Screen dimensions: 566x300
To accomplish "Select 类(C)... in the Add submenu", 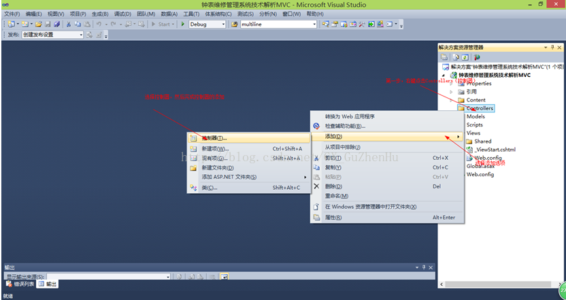I will pos(249,188).
